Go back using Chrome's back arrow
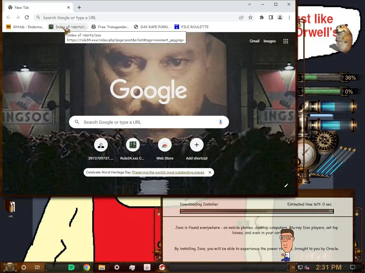The width and height of the screenshot is (365, 273). click(9, 17)
